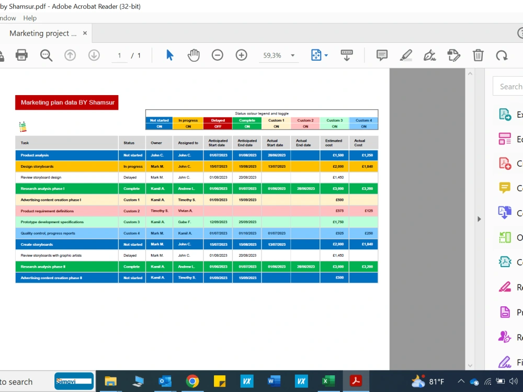
Task: Click the red Delayed color swatch in legend
Action: (x=217, y=120)
